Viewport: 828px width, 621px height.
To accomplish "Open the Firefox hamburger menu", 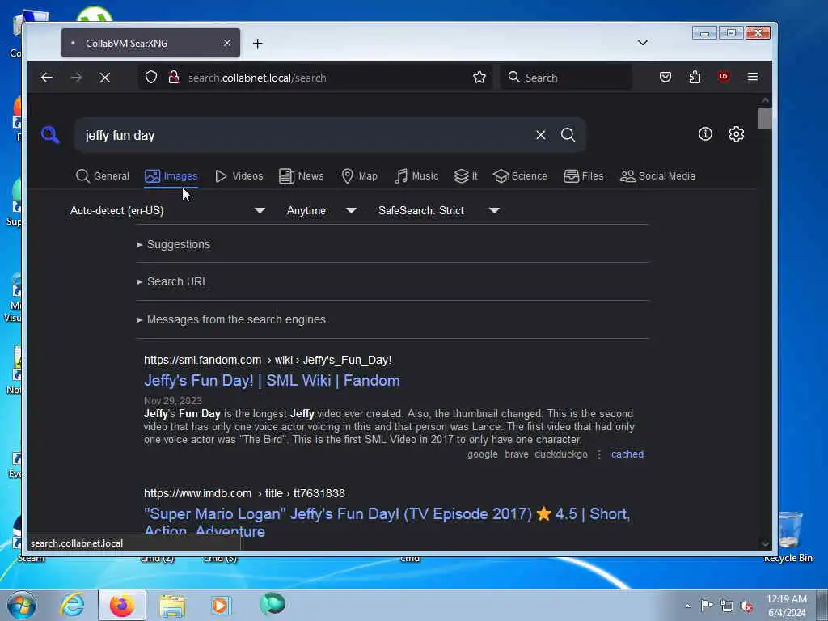I will (x=753, y=77).
